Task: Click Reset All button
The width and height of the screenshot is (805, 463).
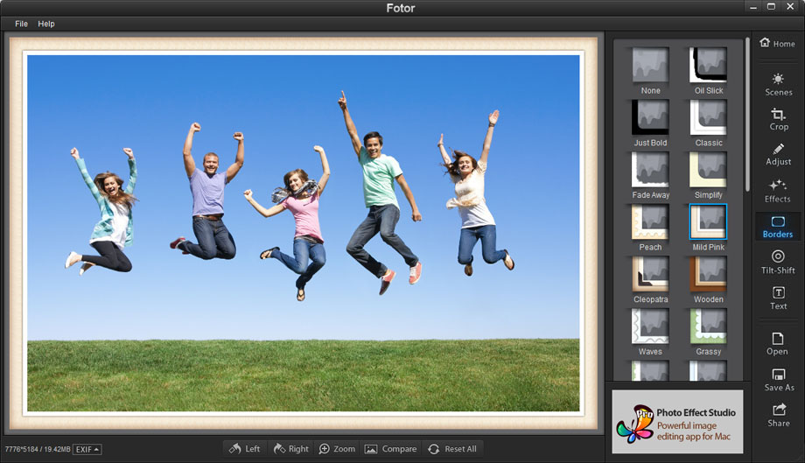Action: pos(451,449)
